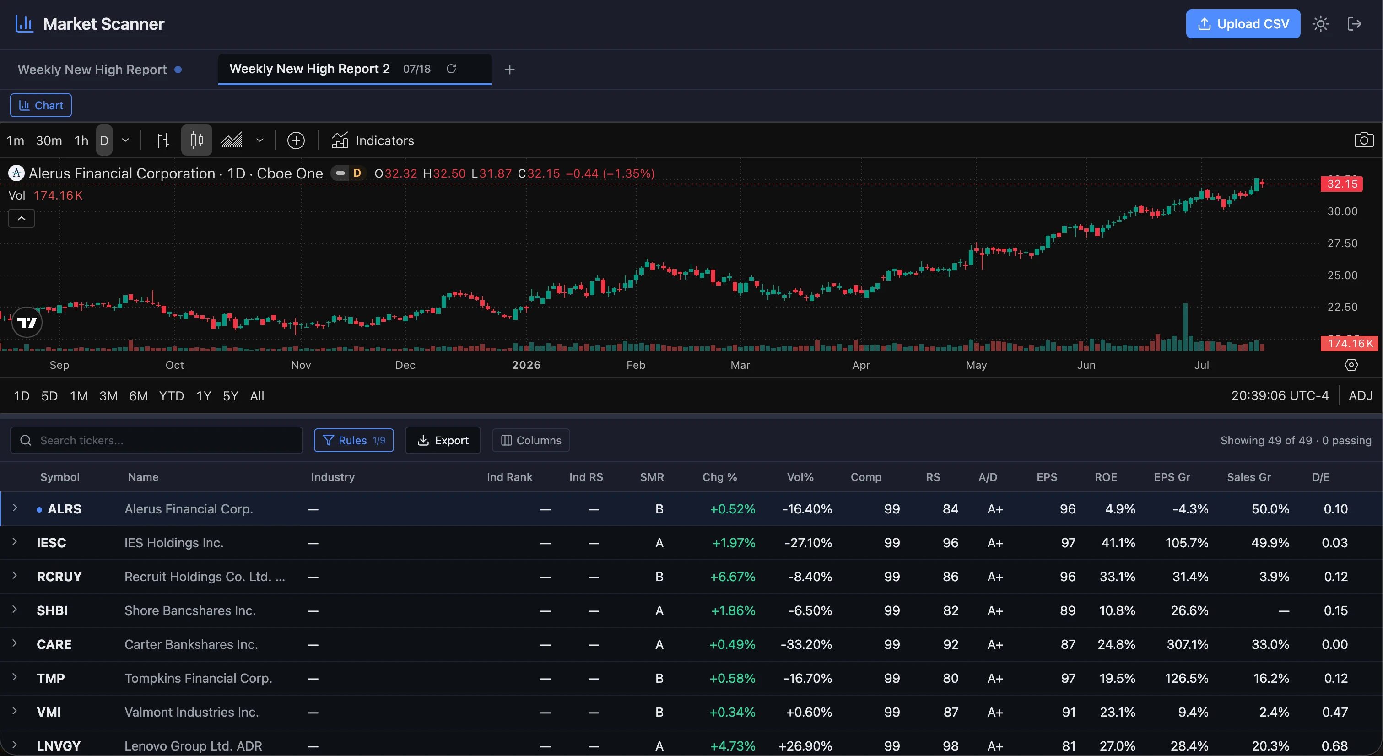Screen dimensions: 1383x756
Task: Click the 32.15 current price label
Action: pos(1342,184)
